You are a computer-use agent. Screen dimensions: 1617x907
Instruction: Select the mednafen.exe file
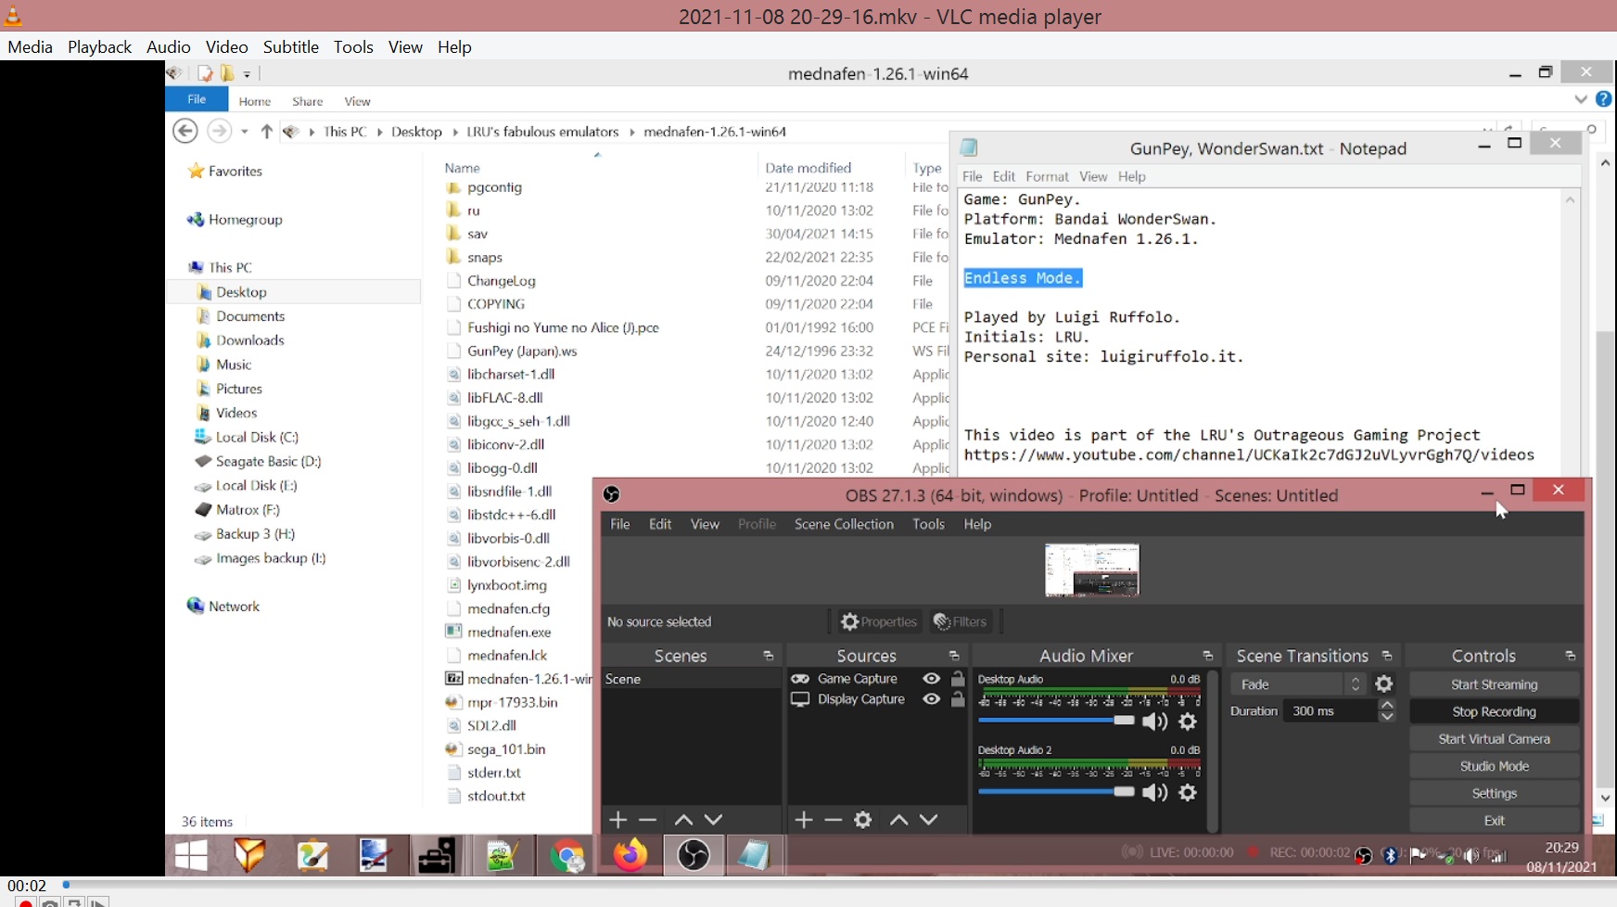click(x=509, y=632)
